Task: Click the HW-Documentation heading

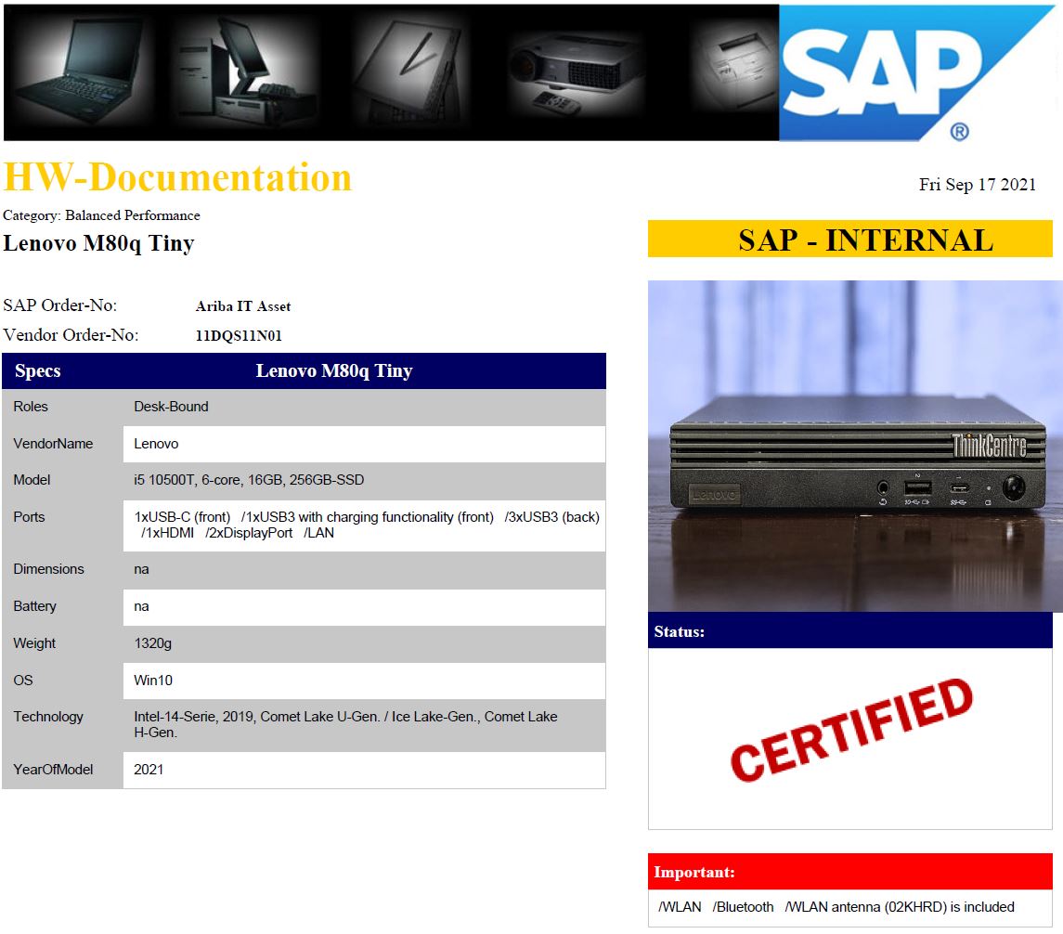Action: (x=177, y=177)
